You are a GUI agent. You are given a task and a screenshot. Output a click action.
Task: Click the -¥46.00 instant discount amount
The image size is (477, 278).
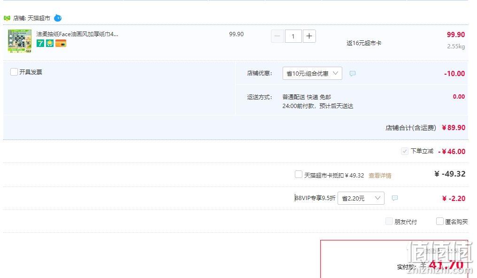[452, 152]
